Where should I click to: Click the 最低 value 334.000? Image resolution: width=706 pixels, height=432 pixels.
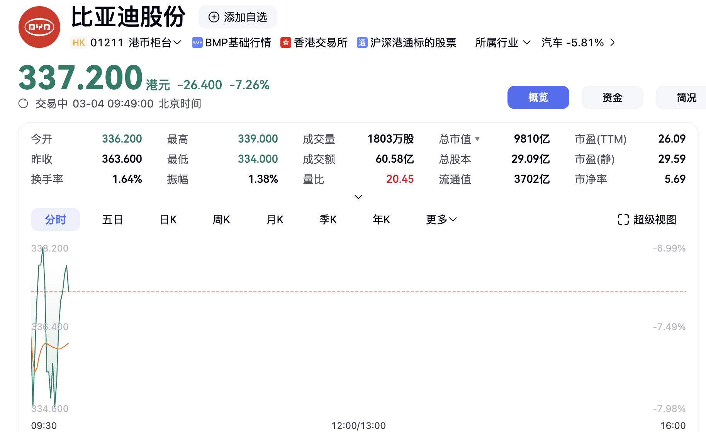coord(258,159)
